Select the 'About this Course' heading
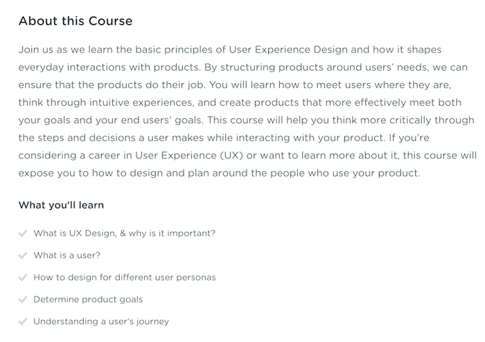 pyautogui.click(x=76, y=21)
